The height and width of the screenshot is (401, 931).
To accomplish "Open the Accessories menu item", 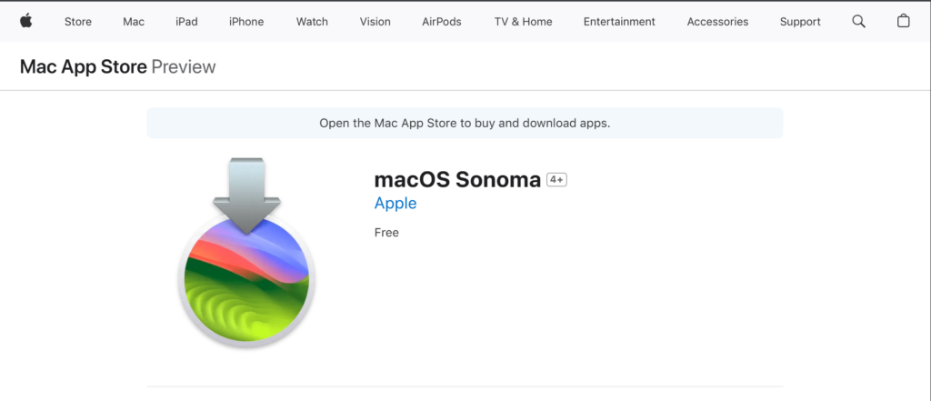I will (x=718, y=22).
